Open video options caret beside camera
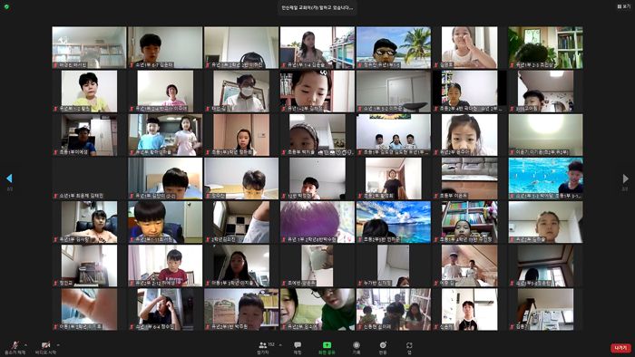Screen dimensions: 635x357 (x=58, y=345)
